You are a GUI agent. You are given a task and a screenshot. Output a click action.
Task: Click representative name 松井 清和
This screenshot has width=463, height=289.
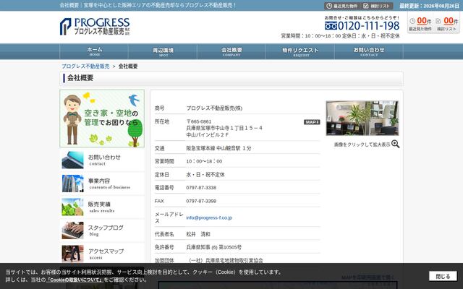point(197,234)
